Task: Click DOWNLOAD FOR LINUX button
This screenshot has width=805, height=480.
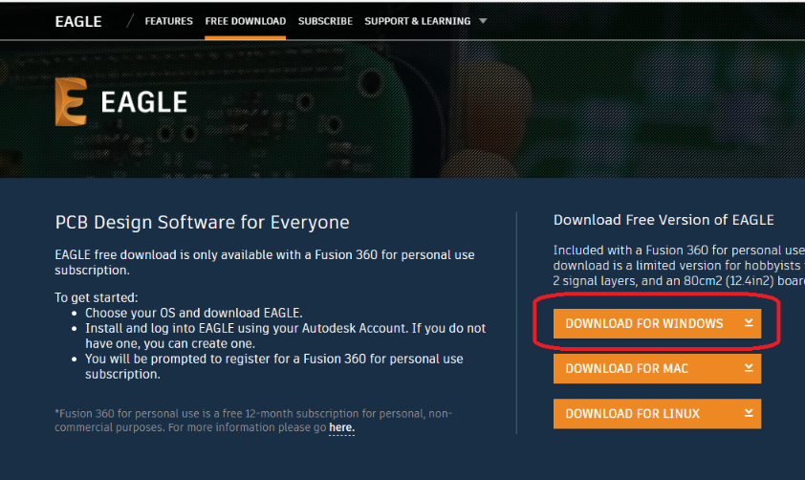Action: [x=657, y=414]
